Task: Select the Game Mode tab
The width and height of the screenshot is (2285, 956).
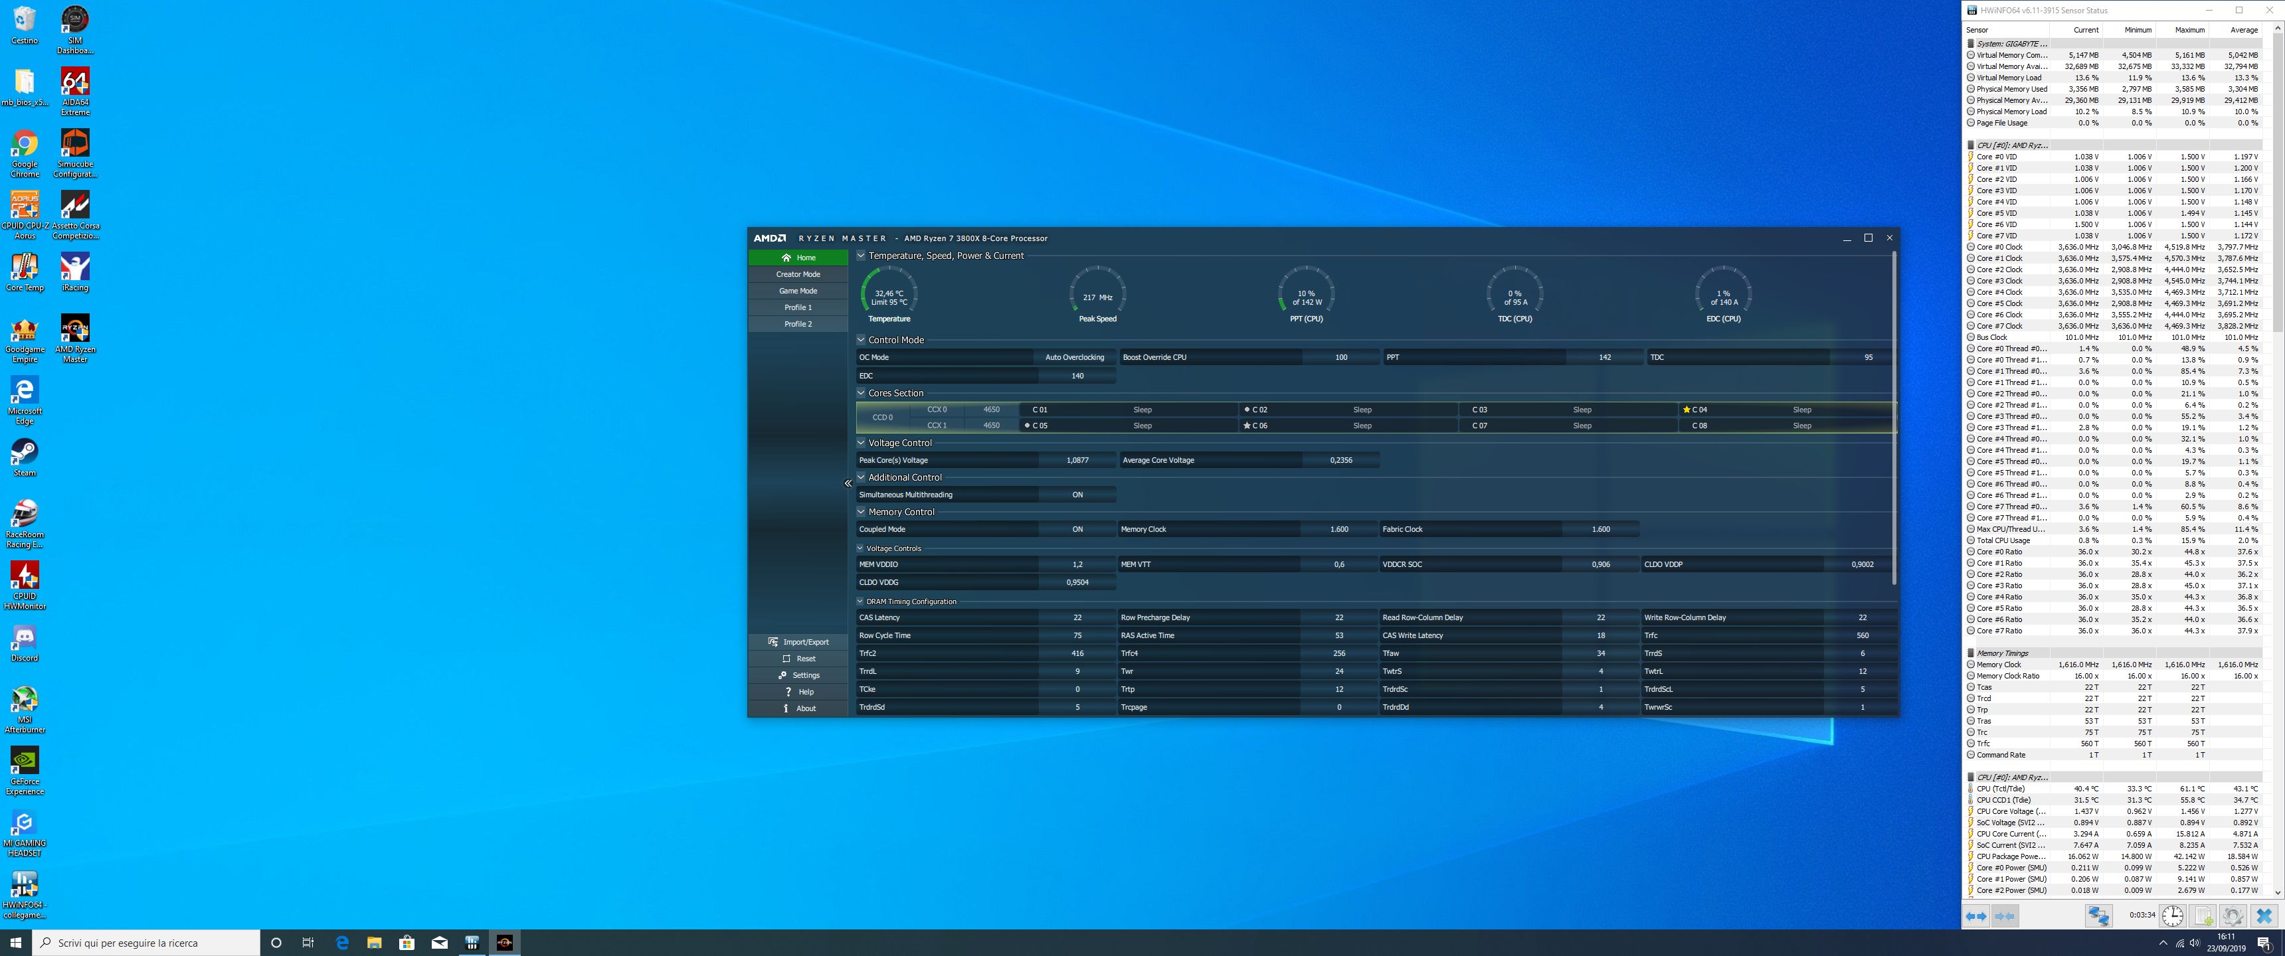Action: 798,291
